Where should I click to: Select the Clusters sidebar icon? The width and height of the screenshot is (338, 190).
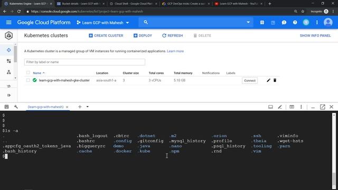[x=8, y=50]
